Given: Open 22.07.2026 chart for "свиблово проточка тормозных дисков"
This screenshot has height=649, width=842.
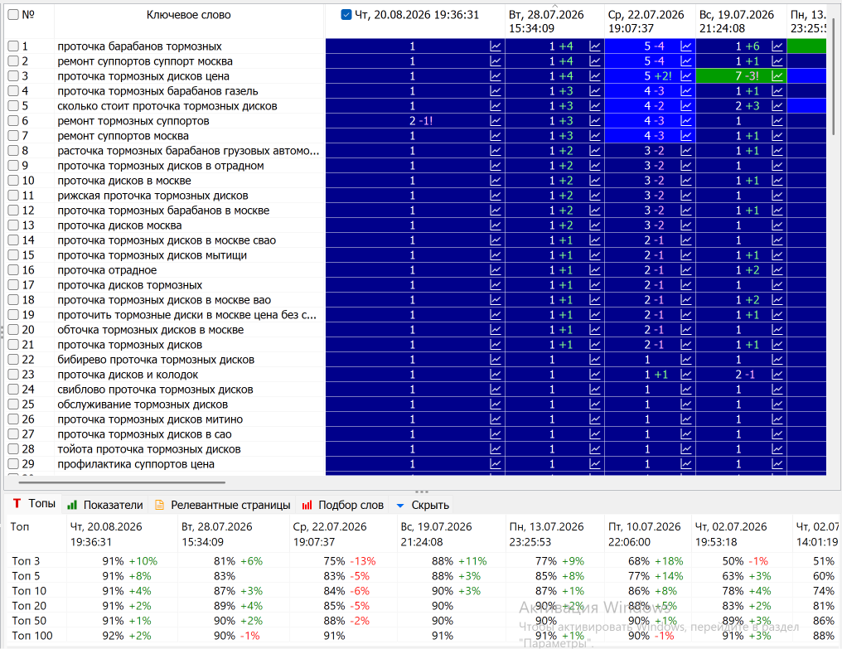Looking at the screenshot, I should (x=685, y=390).
